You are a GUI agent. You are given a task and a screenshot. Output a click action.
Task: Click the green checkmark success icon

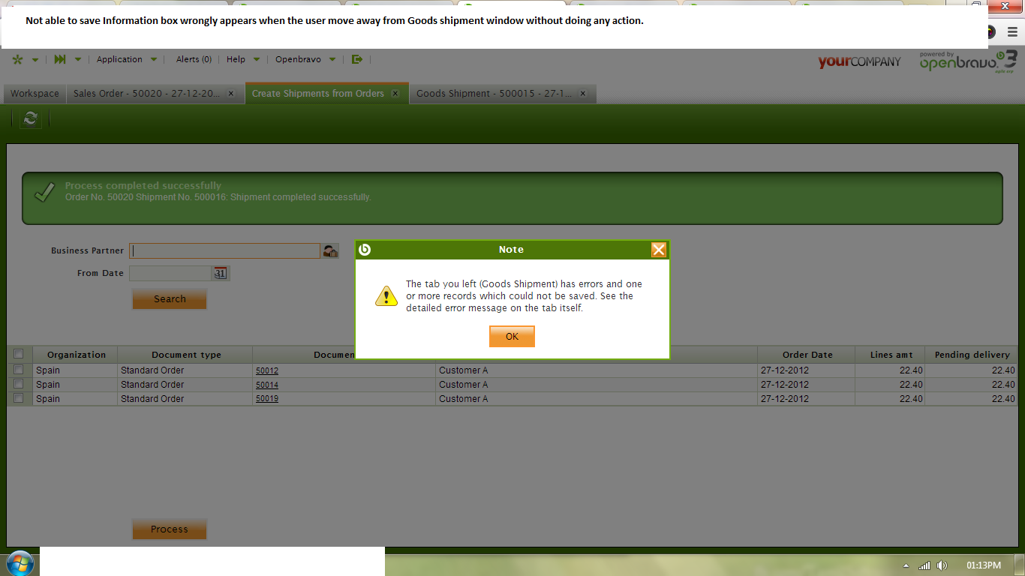44,192
